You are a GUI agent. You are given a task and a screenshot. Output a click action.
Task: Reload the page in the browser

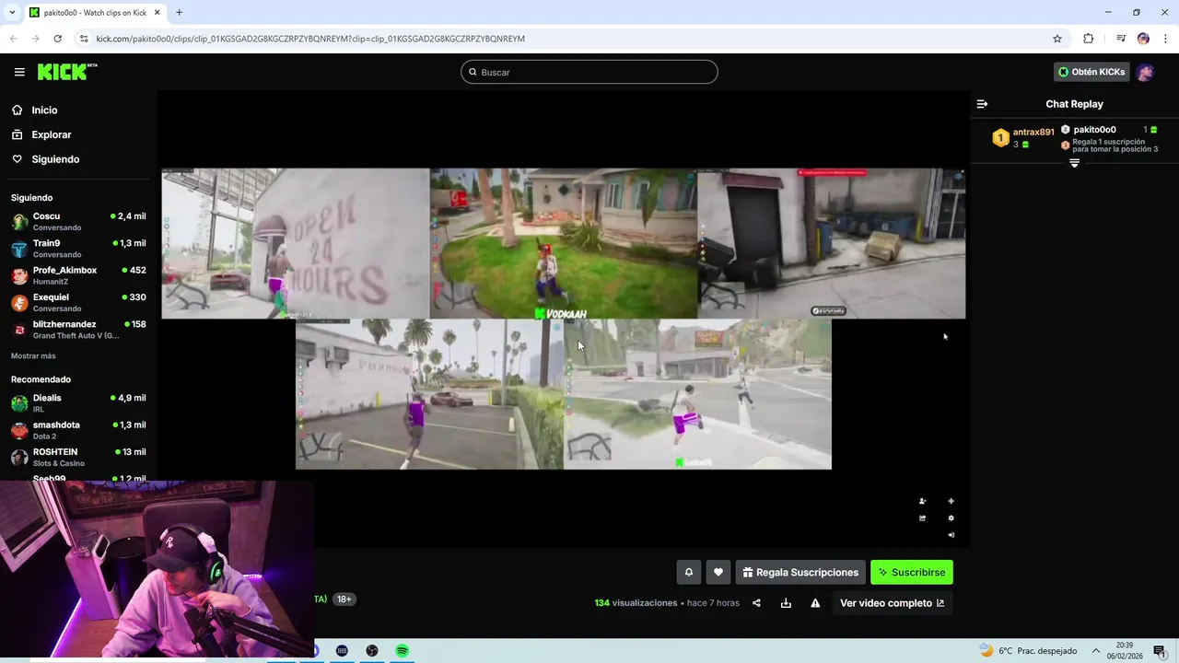click(57, 39)
